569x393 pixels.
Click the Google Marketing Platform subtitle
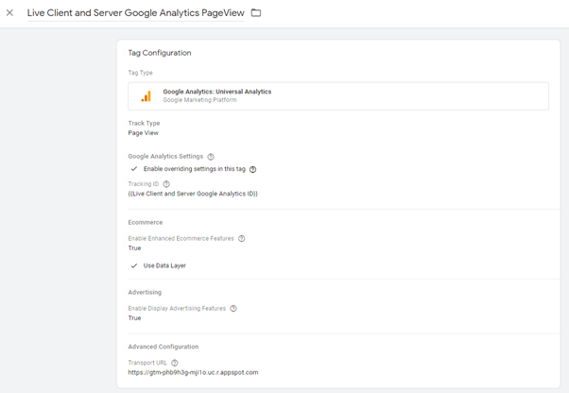(x=199, y=100)
